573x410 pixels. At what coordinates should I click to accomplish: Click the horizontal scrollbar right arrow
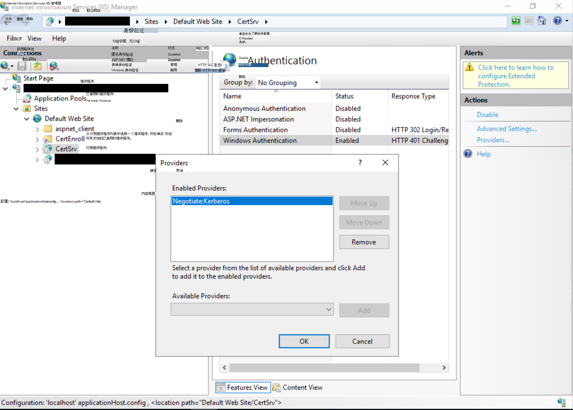(444, 368)
